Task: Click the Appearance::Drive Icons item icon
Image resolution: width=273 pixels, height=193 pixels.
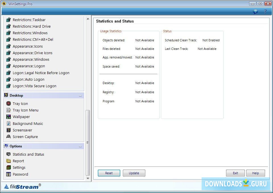Action: 8,53
